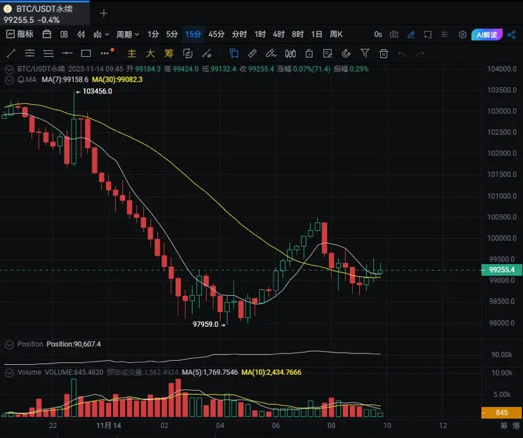Switch to the 1时 timeframe
The width and height of the screenshot is (523, 438).
260,34
